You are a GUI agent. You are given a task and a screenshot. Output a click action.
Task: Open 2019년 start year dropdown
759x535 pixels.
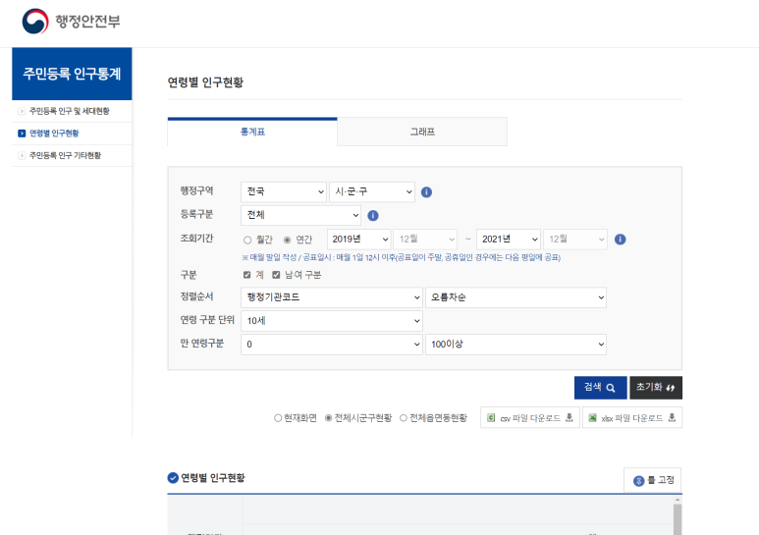pyautogui.click(x=359, y=240)
